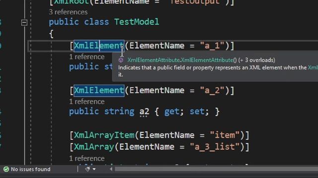Click the XmlArrayItem attribute name
The height and width of the screenshot is (178, 318).
104,135
